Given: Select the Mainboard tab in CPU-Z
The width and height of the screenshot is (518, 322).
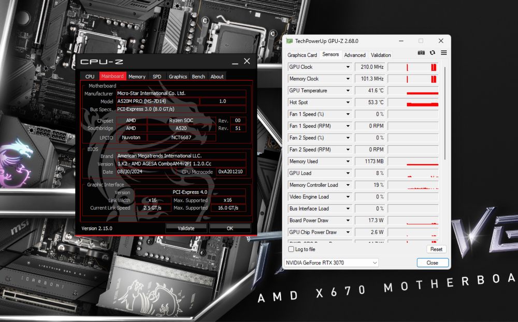Looking at the screenshot, I should (112, 76).
